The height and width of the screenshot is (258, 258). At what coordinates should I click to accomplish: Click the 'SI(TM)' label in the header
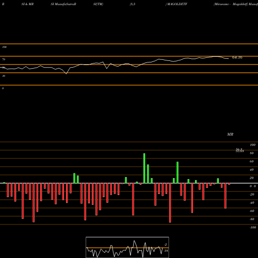pos(98,4)
